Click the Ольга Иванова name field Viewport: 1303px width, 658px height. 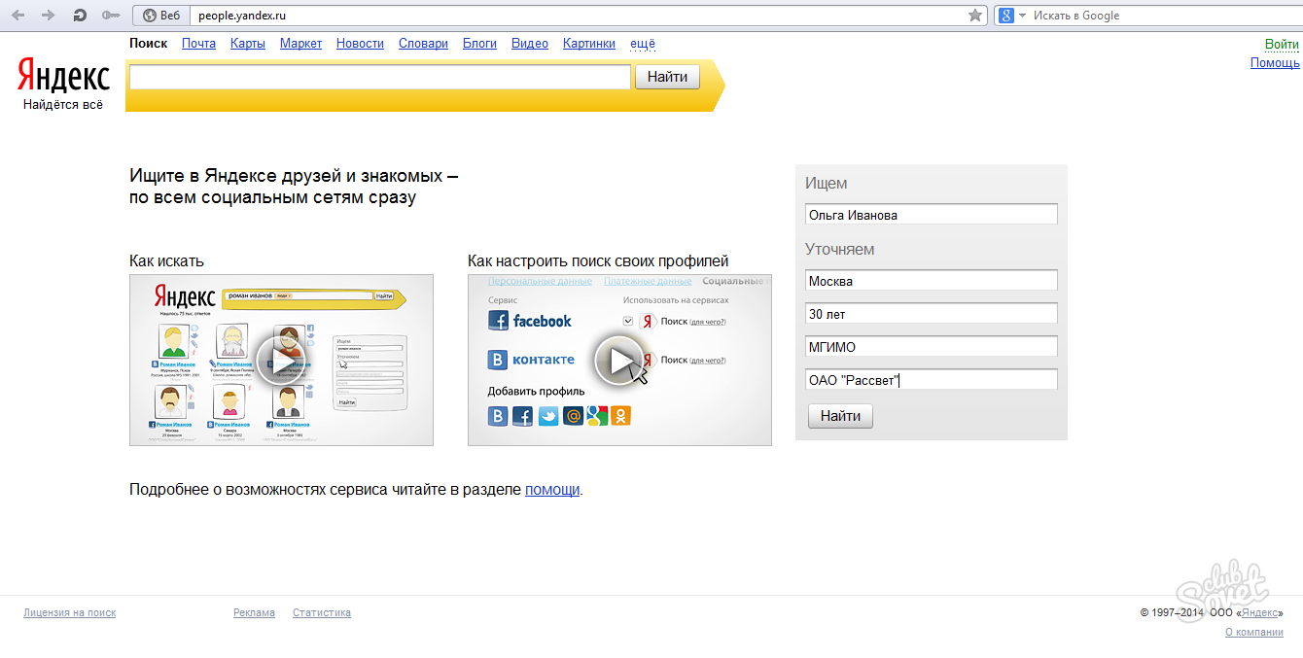(x=931, y=215)
